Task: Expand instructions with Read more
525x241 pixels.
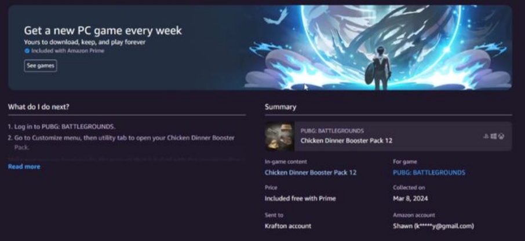Action: pyautogui.click(x=24, y=166)
